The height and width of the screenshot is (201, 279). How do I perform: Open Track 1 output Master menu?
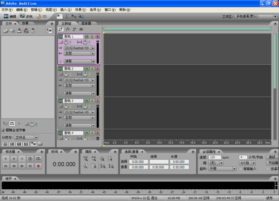80,54
